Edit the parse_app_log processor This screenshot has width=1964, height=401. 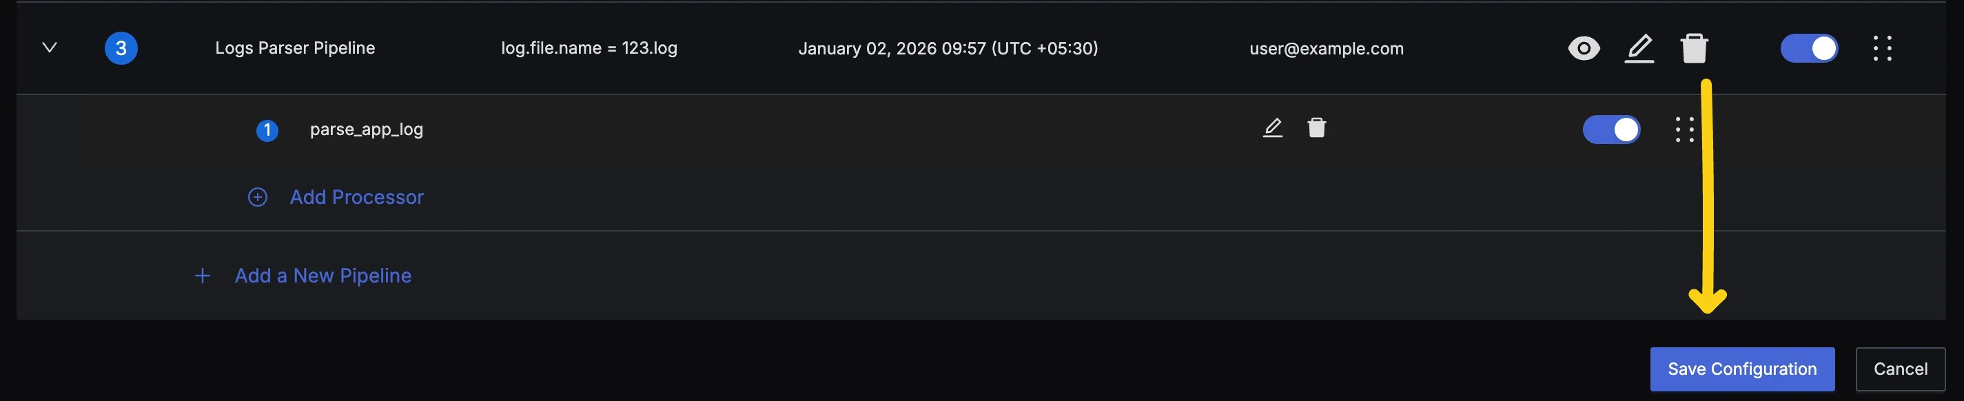coord(1273,127)
